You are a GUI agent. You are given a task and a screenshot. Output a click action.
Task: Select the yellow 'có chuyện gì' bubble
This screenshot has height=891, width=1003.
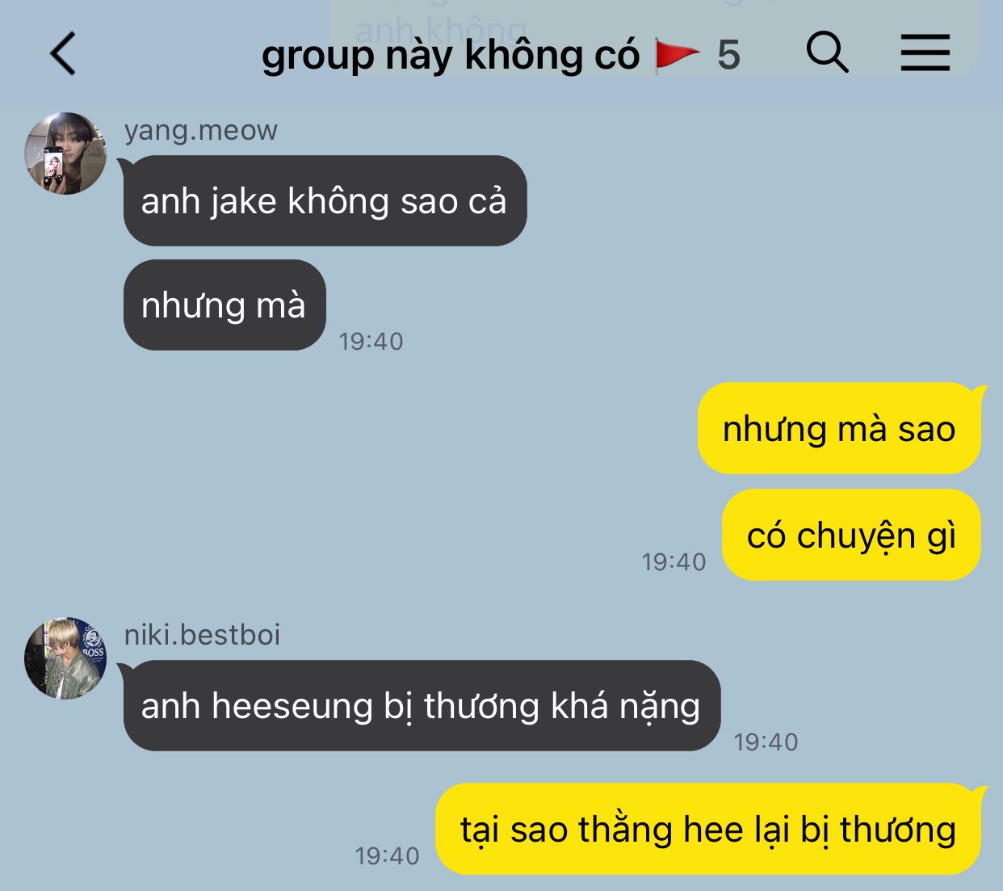click(x=852, y=535)
